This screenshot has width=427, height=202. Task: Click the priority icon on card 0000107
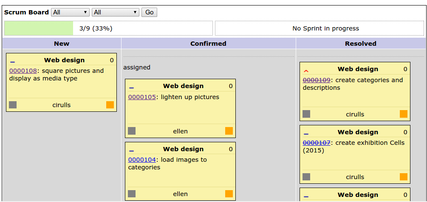click(306, 134)
